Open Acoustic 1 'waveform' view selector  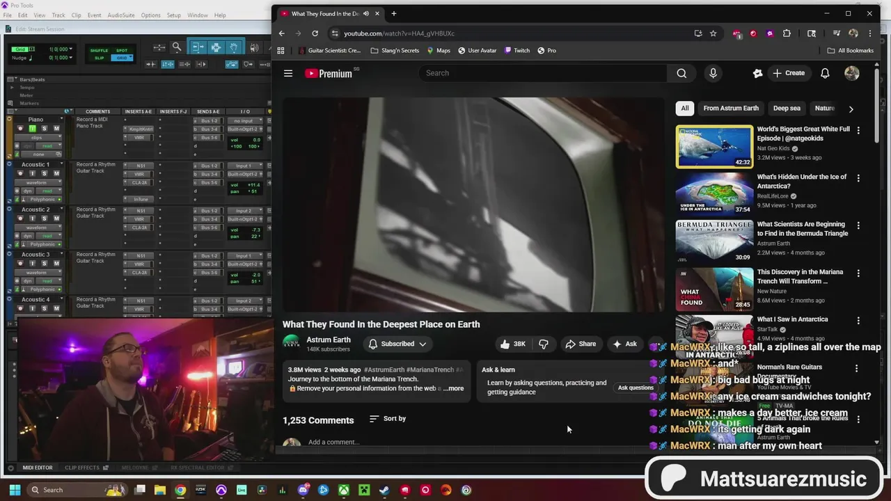(39, 182)
